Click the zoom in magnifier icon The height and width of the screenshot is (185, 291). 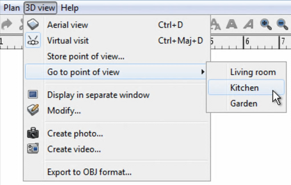[x=266, y=25]
